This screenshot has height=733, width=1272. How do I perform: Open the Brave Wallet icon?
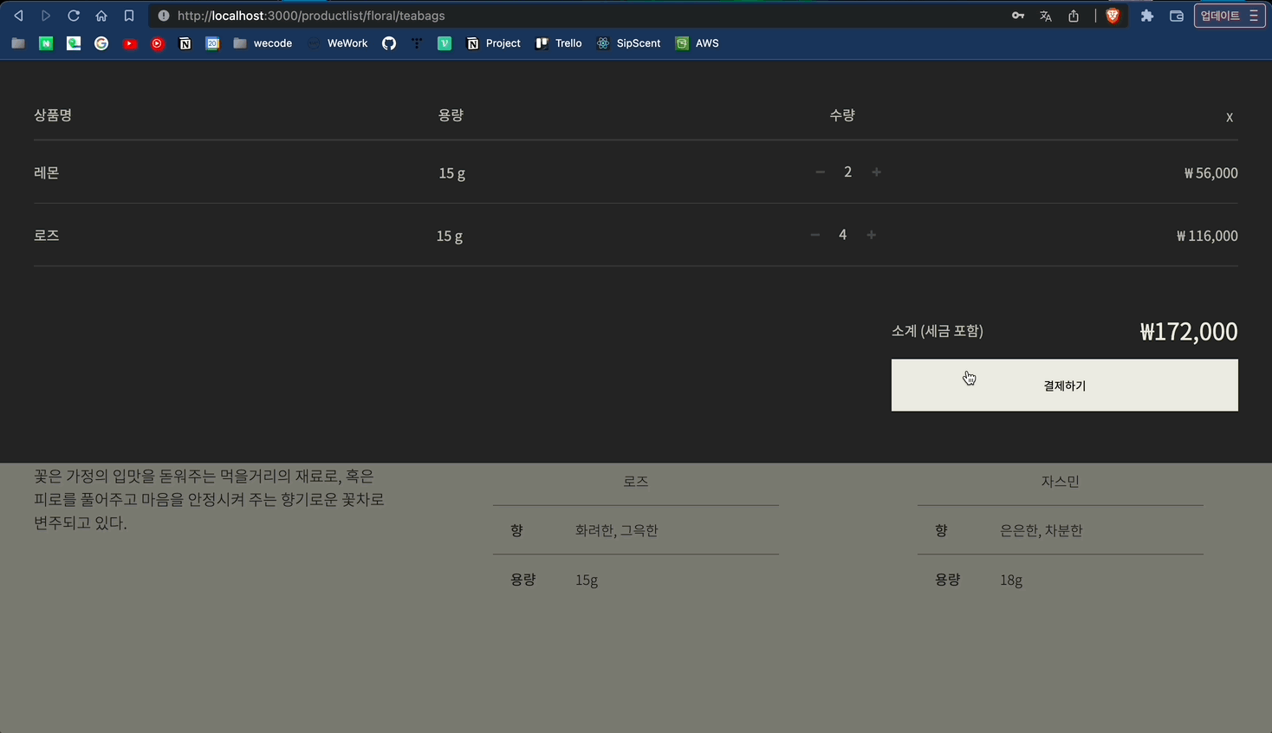pyautogui.click(x=1176, y=15)
